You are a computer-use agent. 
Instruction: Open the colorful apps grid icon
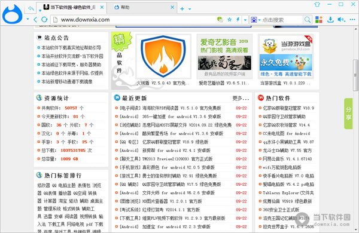319,20
